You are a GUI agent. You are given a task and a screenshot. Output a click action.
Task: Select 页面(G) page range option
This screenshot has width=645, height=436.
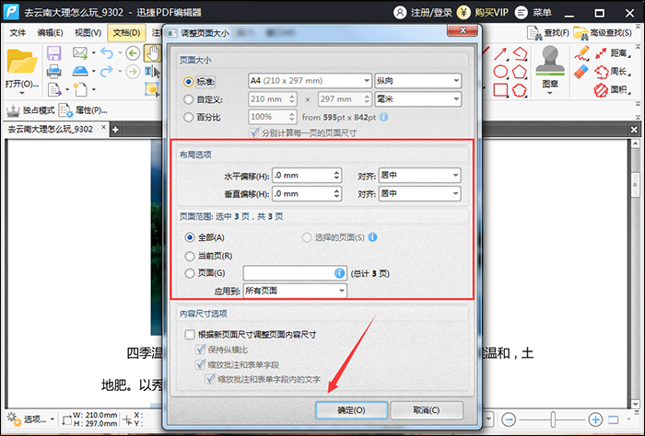[190, 273]
